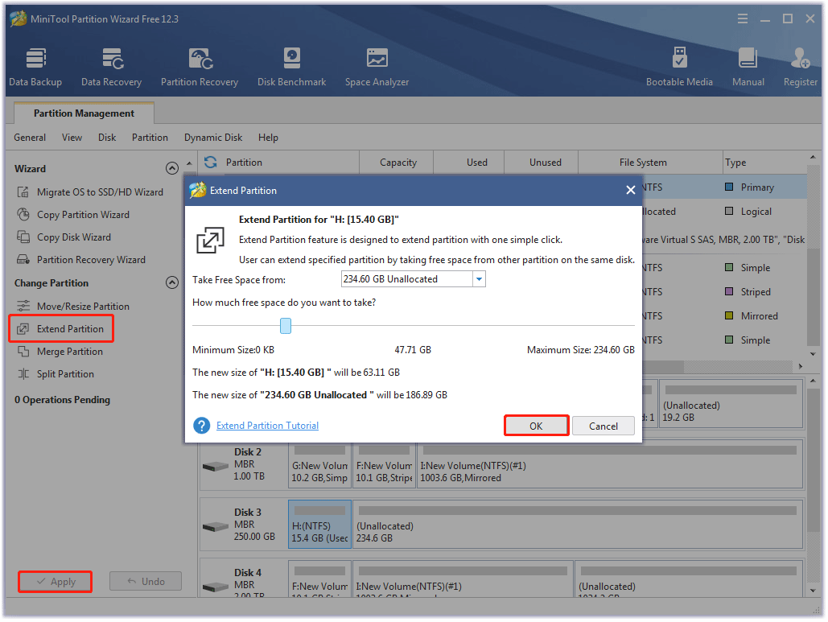
Task: Open the Help menu
Action: (268, 138)
